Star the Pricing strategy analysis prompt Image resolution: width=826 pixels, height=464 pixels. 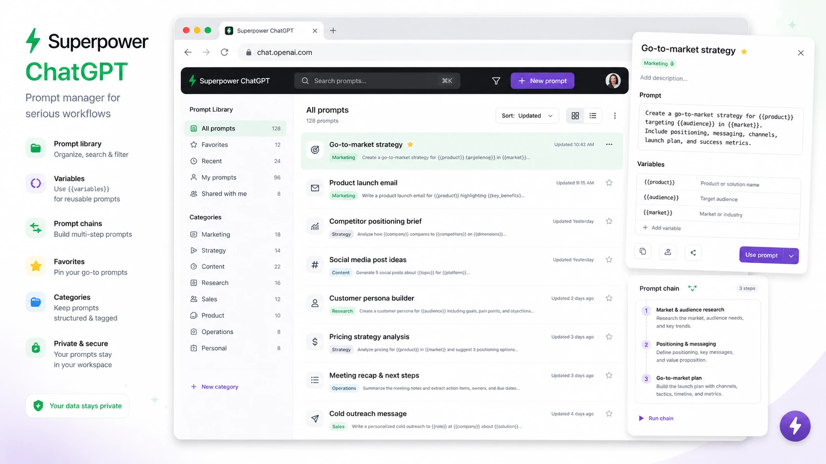(x=609, y=337)
